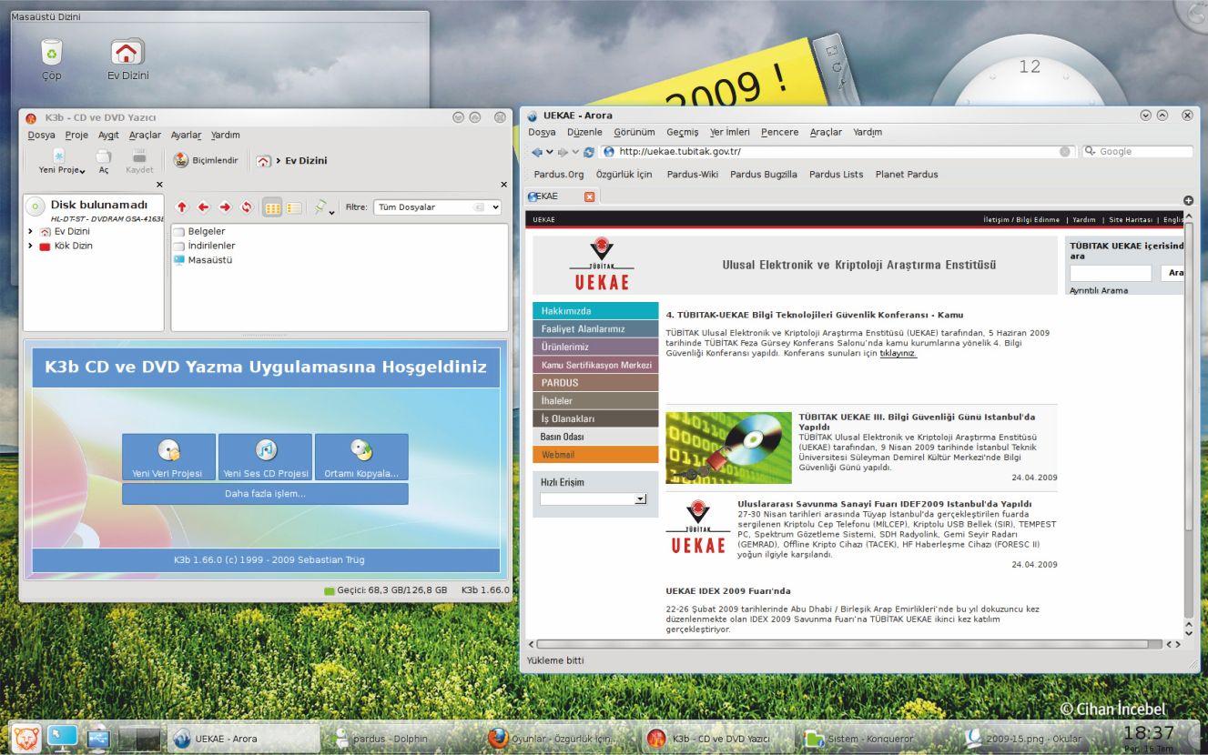The image size is (1208, 755).
Task: Click Daha fazla işlem button
Action: [x=265, y=494]
